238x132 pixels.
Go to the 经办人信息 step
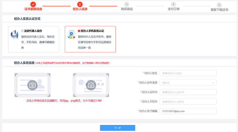click(x=80, y=9)
